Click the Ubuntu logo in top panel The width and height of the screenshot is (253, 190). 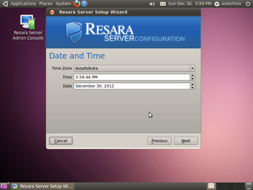coord(5,4)
